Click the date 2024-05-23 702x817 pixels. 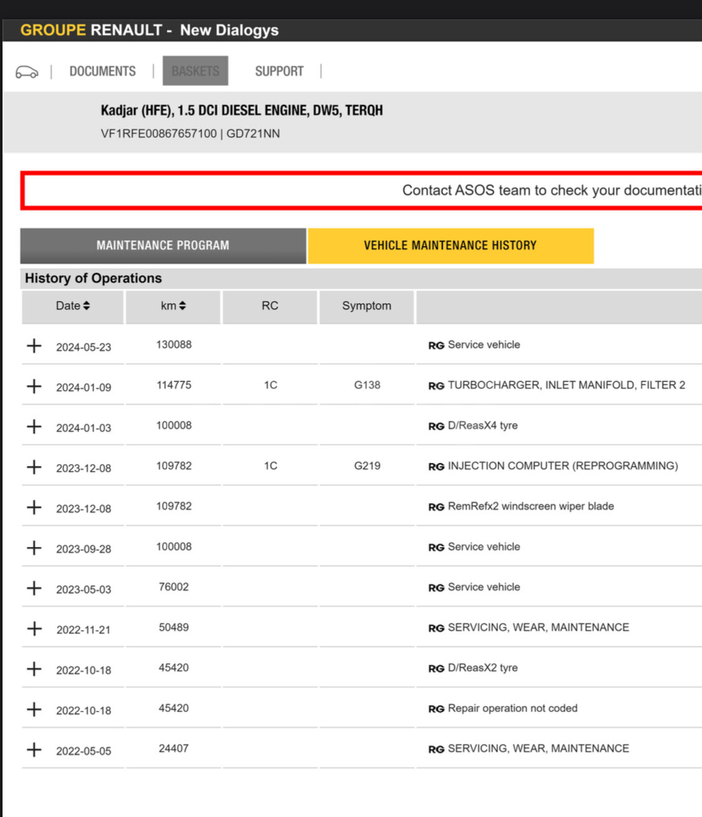[84, 347]
